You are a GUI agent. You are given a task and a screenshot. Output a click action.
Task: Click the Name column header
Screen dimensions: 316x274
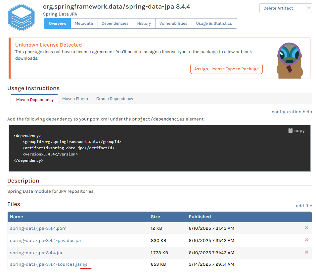click(17, 217)
